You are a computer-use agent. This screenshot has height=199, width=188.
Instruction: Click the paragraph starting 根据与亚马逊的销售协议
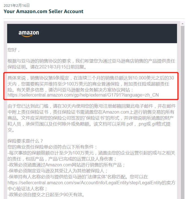(x=91, y=64)
